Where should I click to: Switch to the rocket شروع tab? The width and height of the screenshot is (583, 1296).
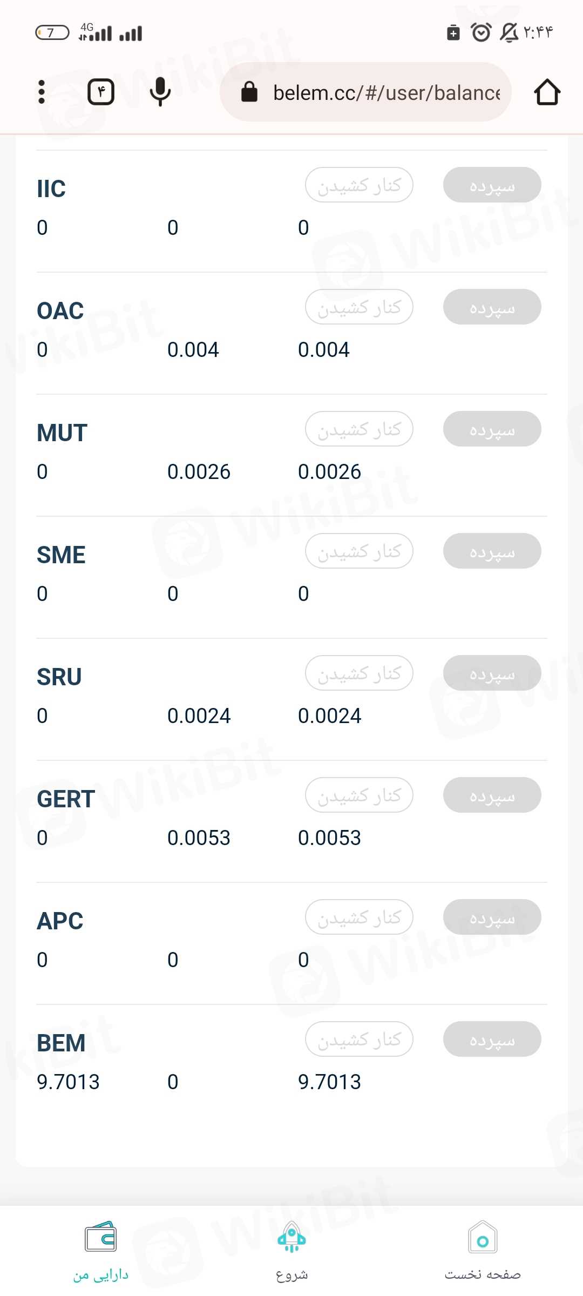click(291, 1251)
